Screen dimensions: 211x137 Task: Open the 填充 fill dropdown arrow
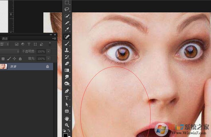[x=48, y=59]
